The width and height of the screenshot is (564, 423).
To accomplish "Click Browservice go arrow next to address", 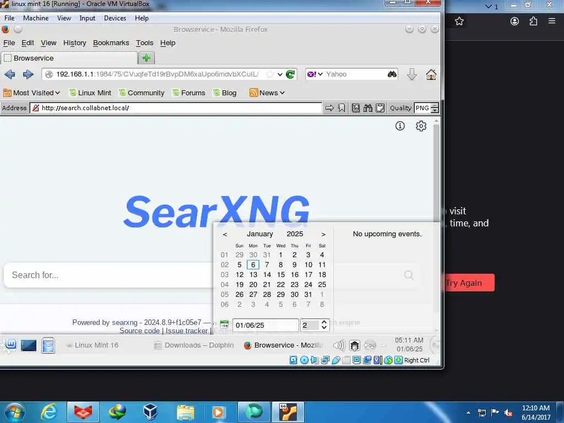I will (329, 108).
